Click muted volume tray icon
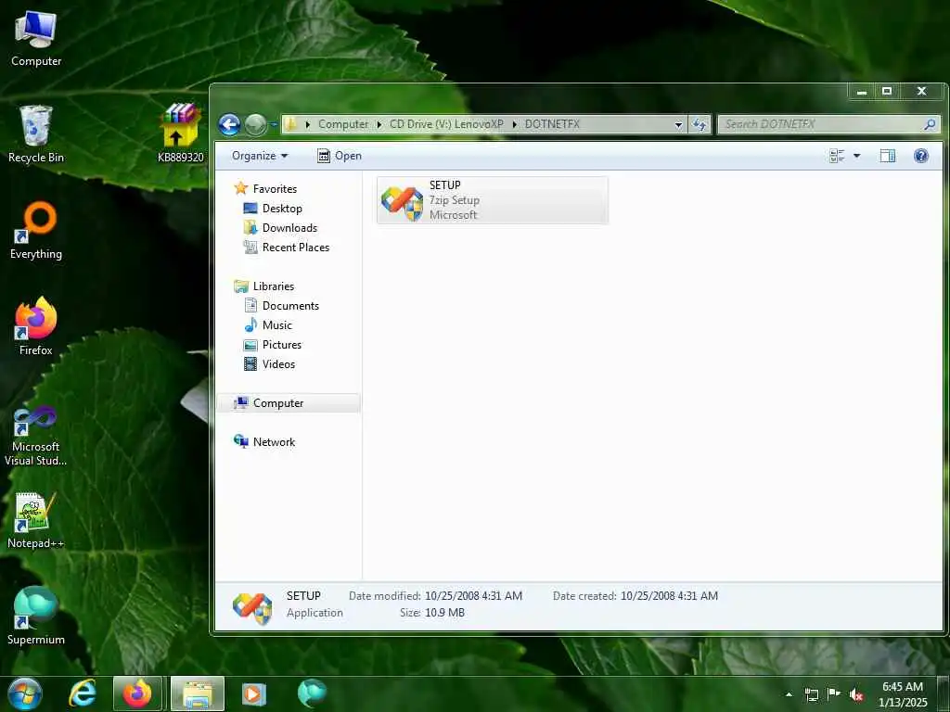This screenshot has height=712, width=950. pos(856,694)
